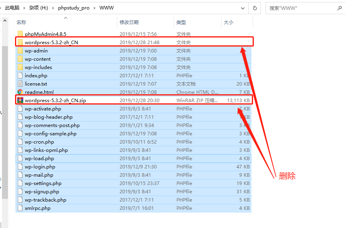Click the navigation pane scroll-up arrow
The image size is (345, 228).
(x=5, y=21)
